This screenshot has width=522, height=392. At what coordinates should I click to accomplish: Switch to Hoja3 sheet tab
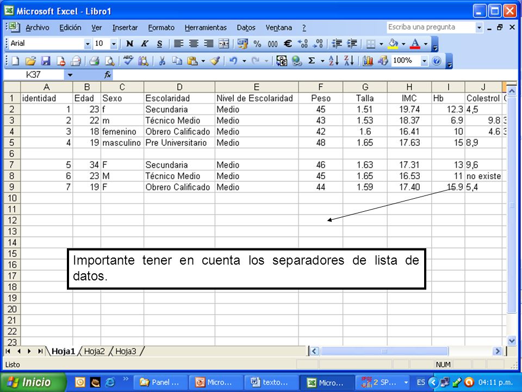(x=126, y=351)
